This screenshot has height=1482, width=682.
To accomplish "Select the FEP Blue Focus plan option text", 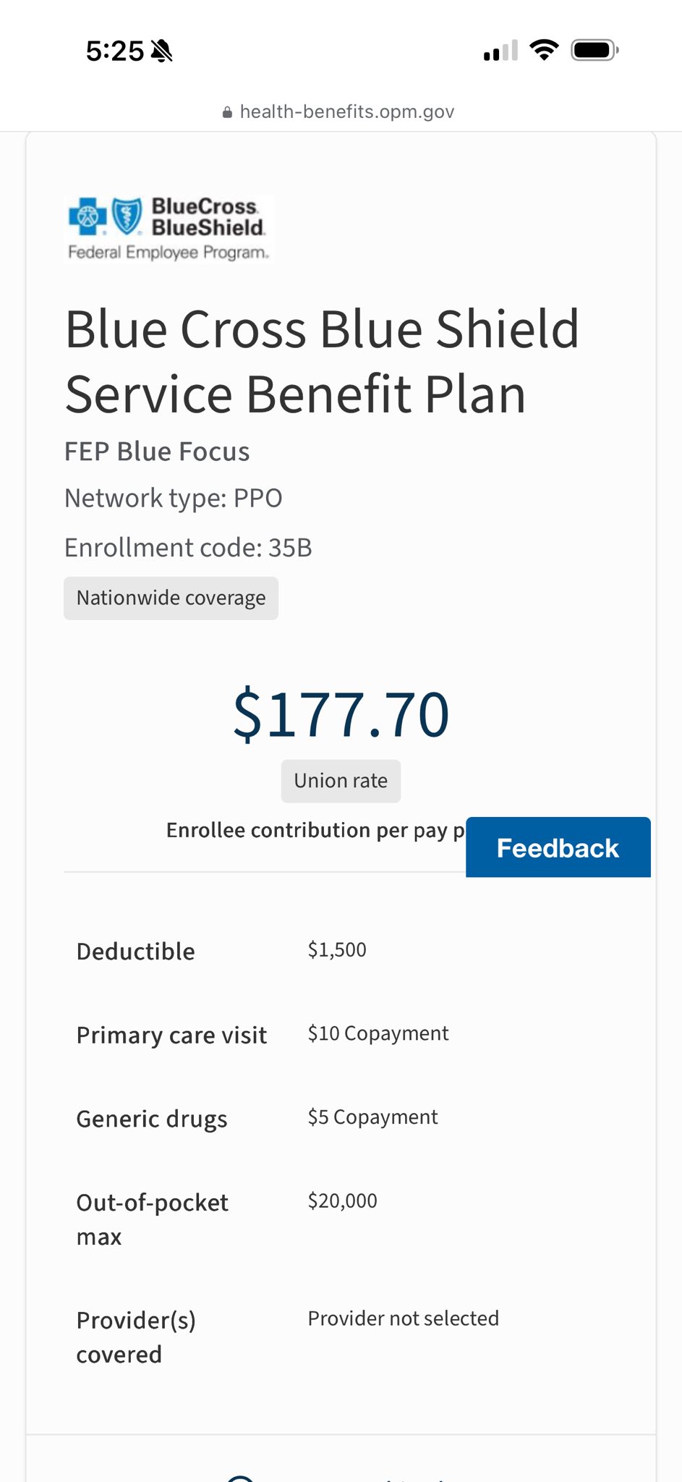I will [x=157, y=452].
